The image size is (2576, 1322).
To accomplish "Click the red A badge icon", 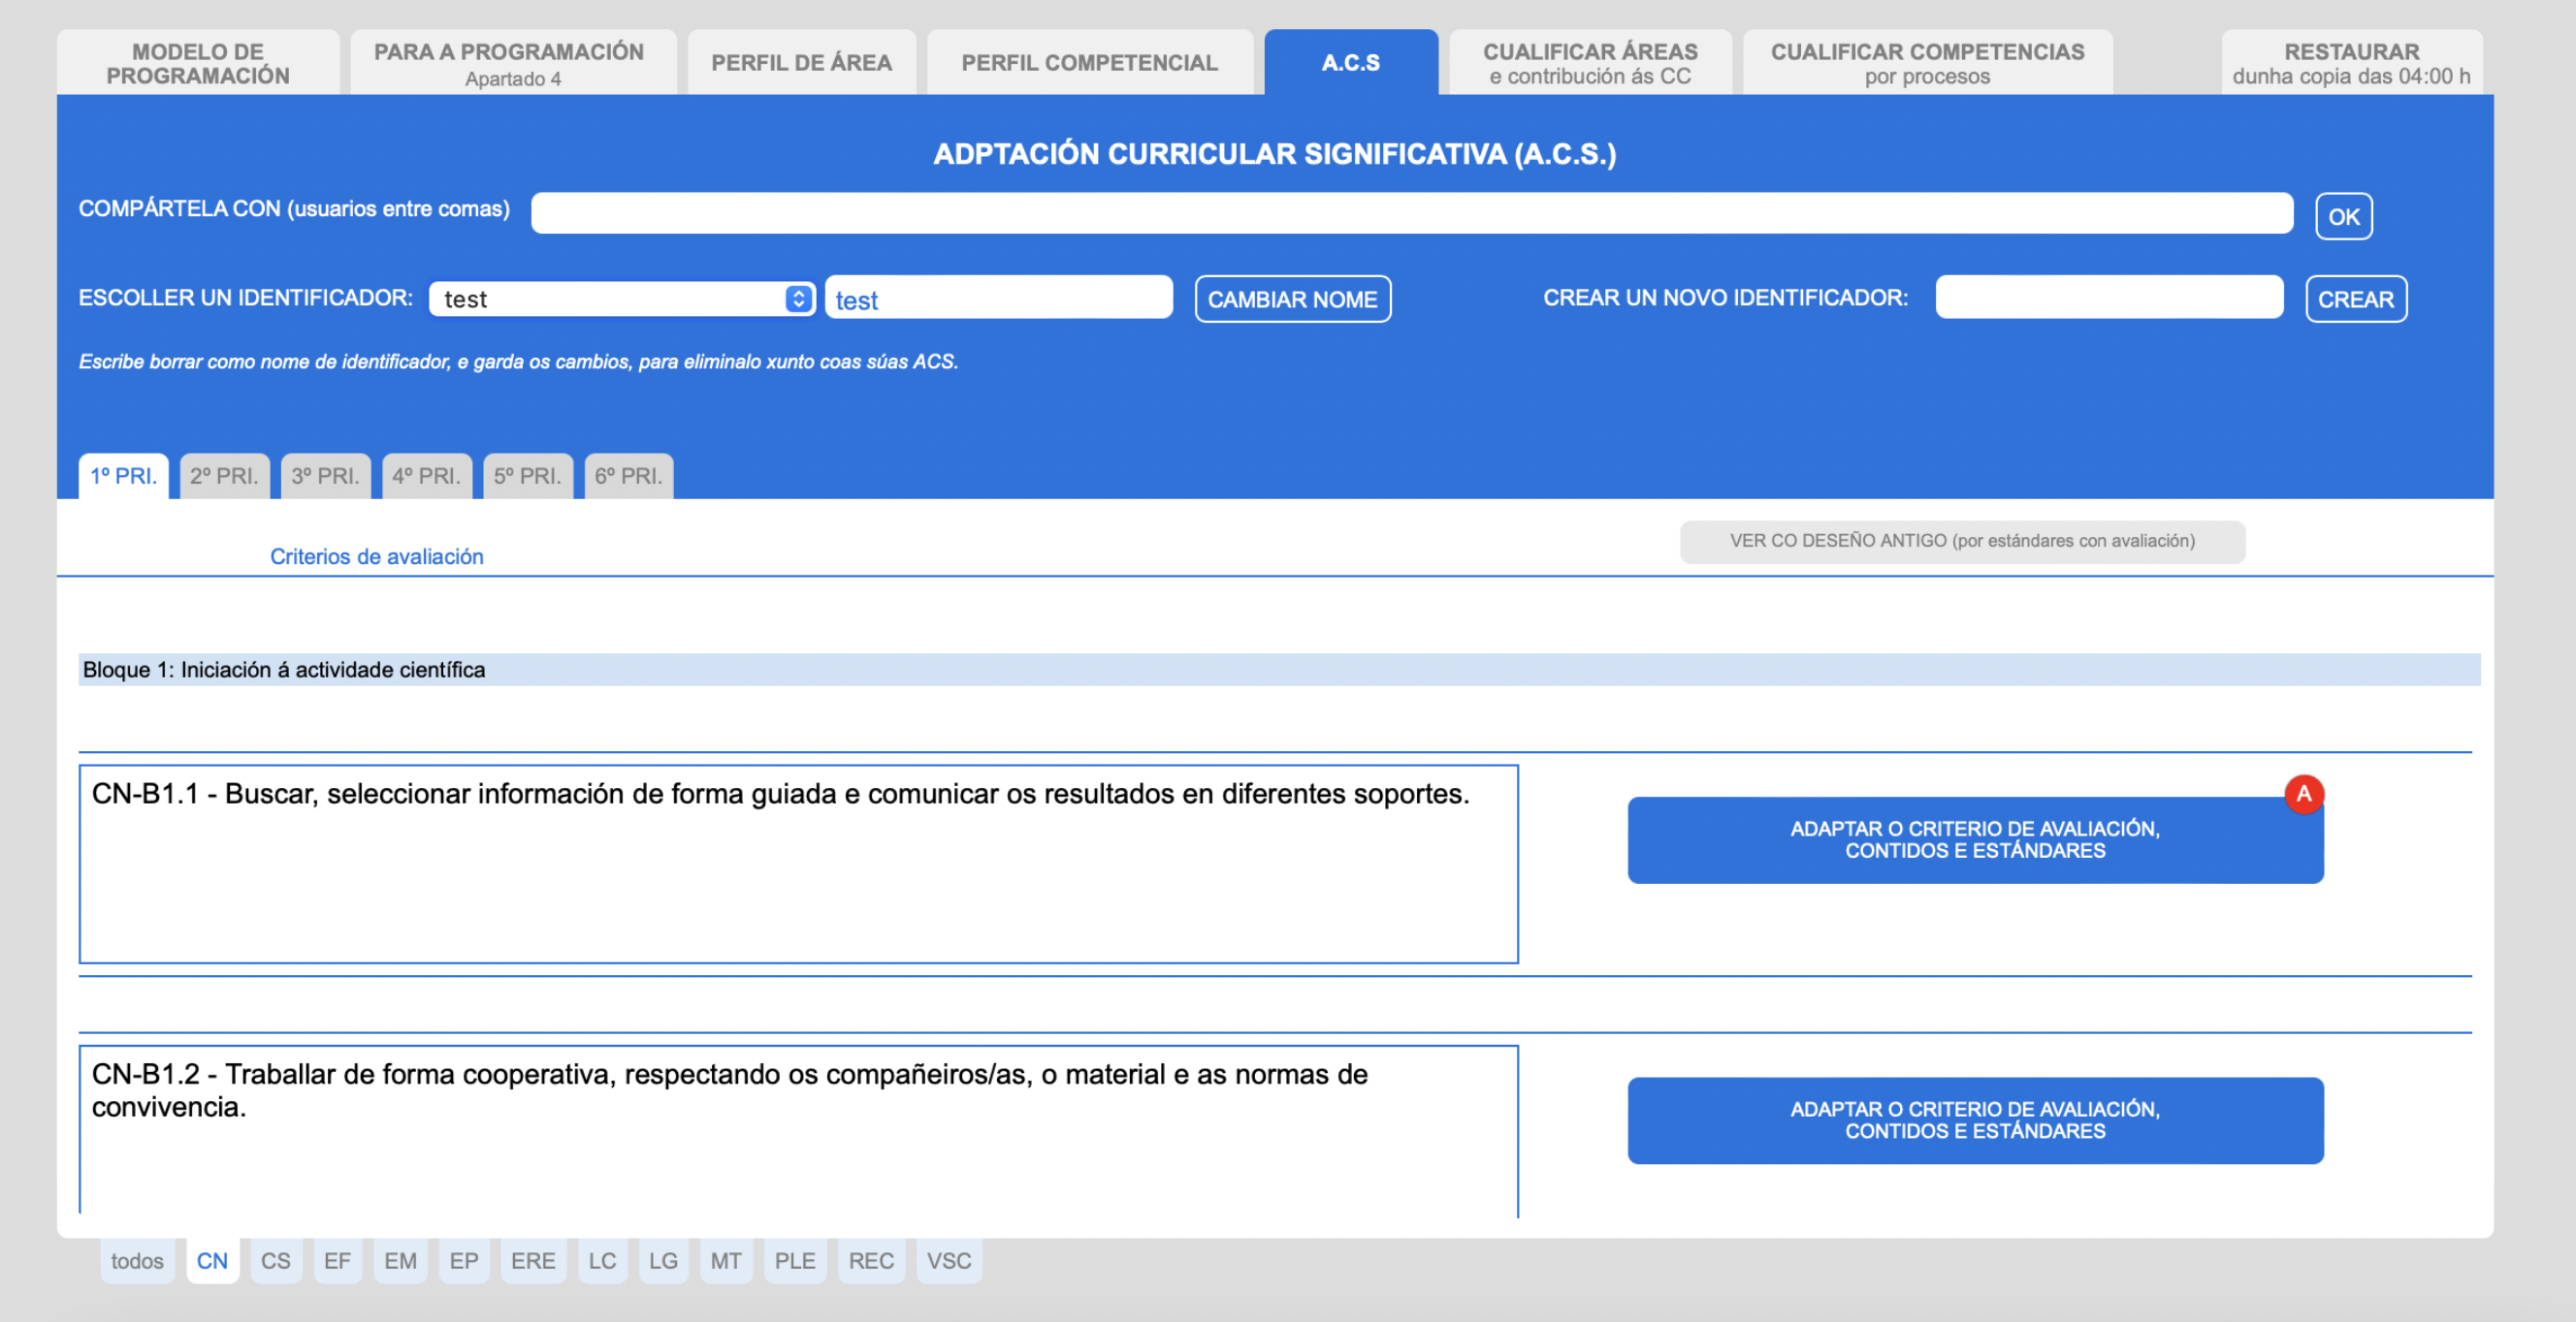I will tap(2303, 795).
